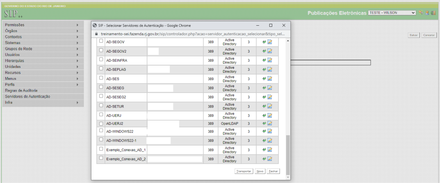Expand the Permissões submenu
This screenshot has height=183, width=440.
pyautogui.click(x=42, y=25)
